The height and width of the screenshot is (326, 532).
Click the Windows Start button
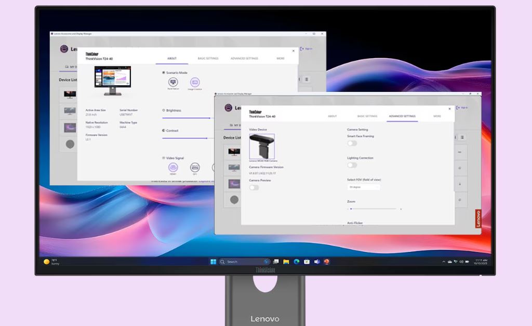coord(214,262)
